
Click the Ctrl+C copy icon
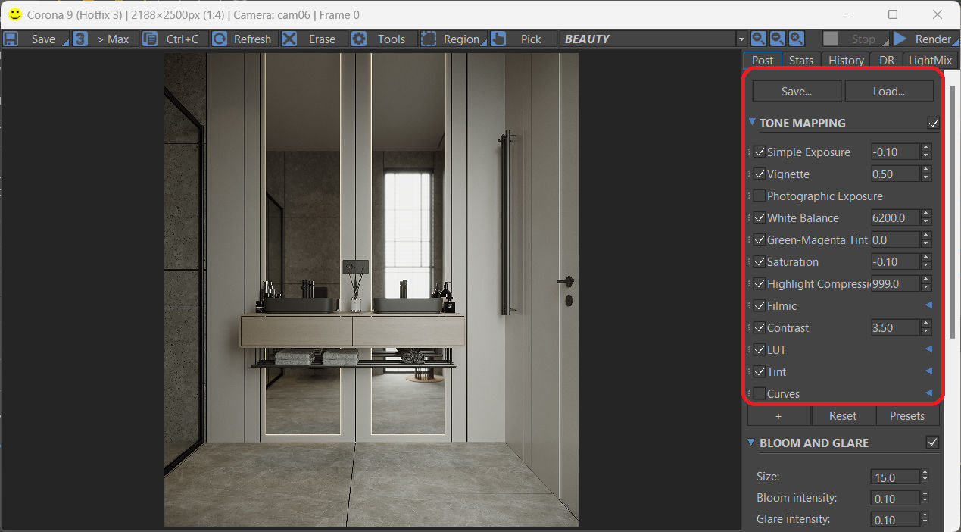(151, 39)
